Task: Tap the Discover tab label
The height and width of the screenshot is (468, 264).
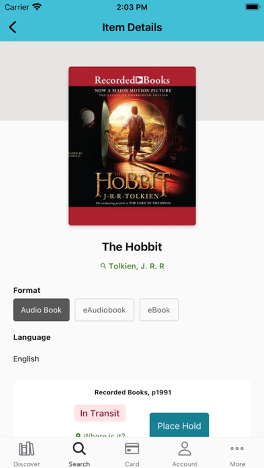Action: [x=27, y=464]
